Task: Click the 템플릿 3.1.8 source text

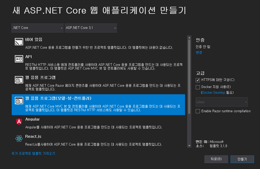Action: (218, 146)
